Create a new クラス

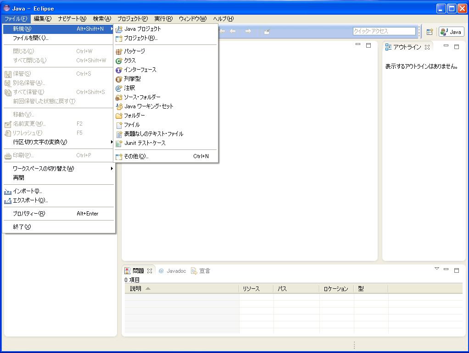pos(166,61)
